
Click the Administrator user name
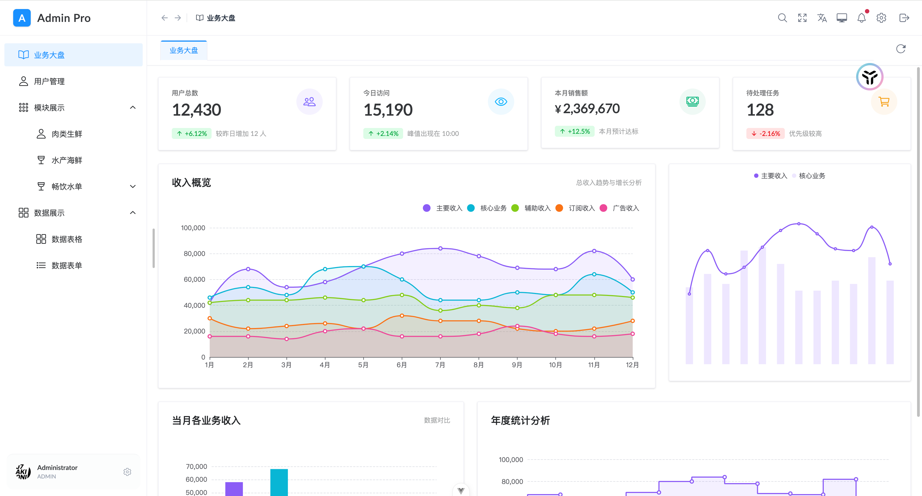click(57, 468)
